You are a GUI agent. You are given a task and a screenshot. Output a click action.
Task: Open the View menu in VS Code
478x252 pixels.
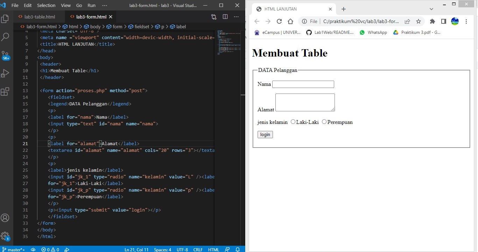click(66, 5)
